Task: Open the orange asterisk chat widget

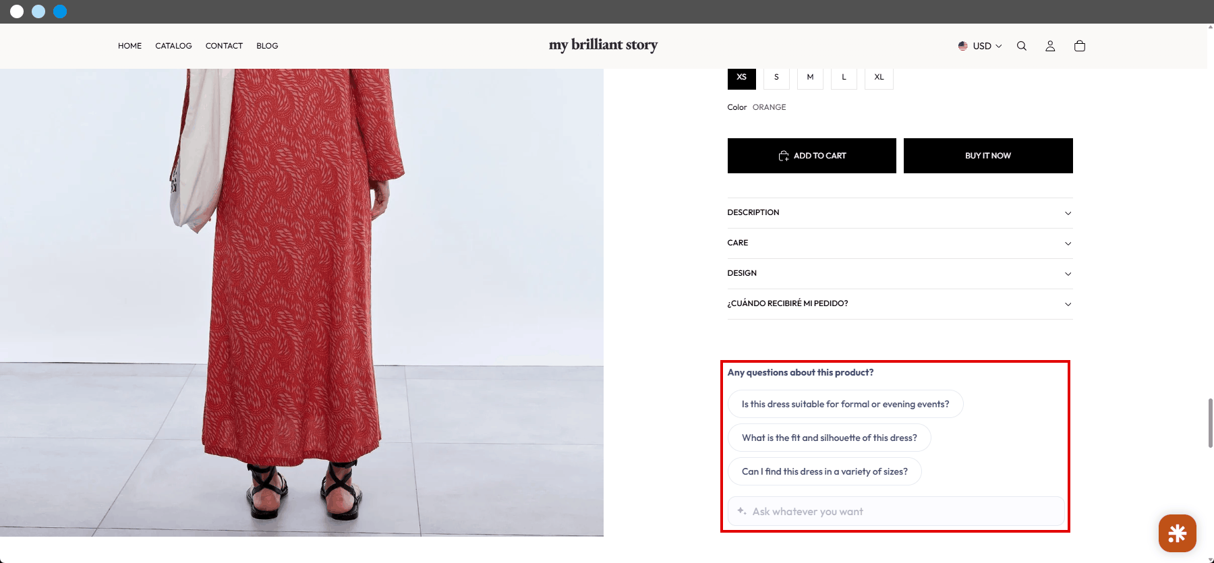Action: pyautogui.click(x=1178, y=533)
